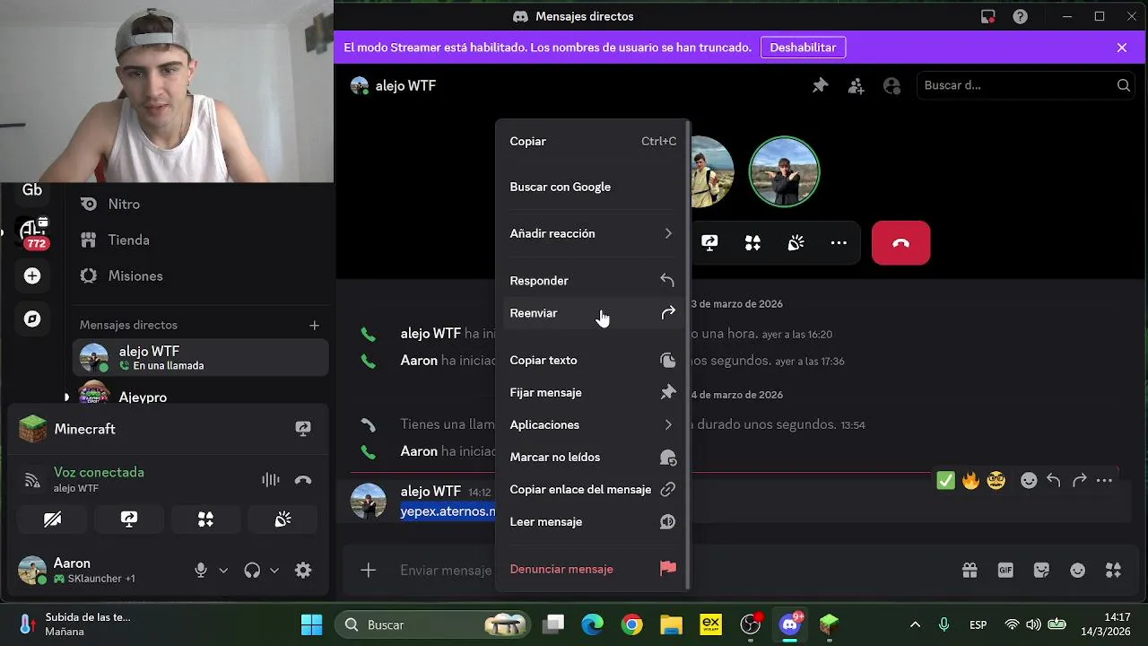
Task: Choose Reenviar in context menu
Action: pos(593,313)
